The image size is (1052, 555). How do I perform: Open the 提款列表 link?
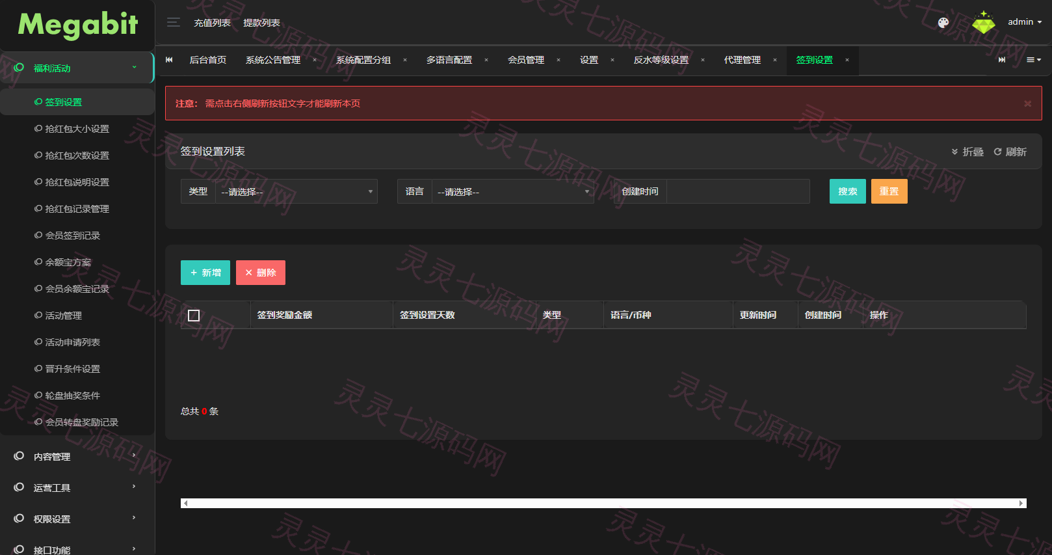(x=262, y=23)
